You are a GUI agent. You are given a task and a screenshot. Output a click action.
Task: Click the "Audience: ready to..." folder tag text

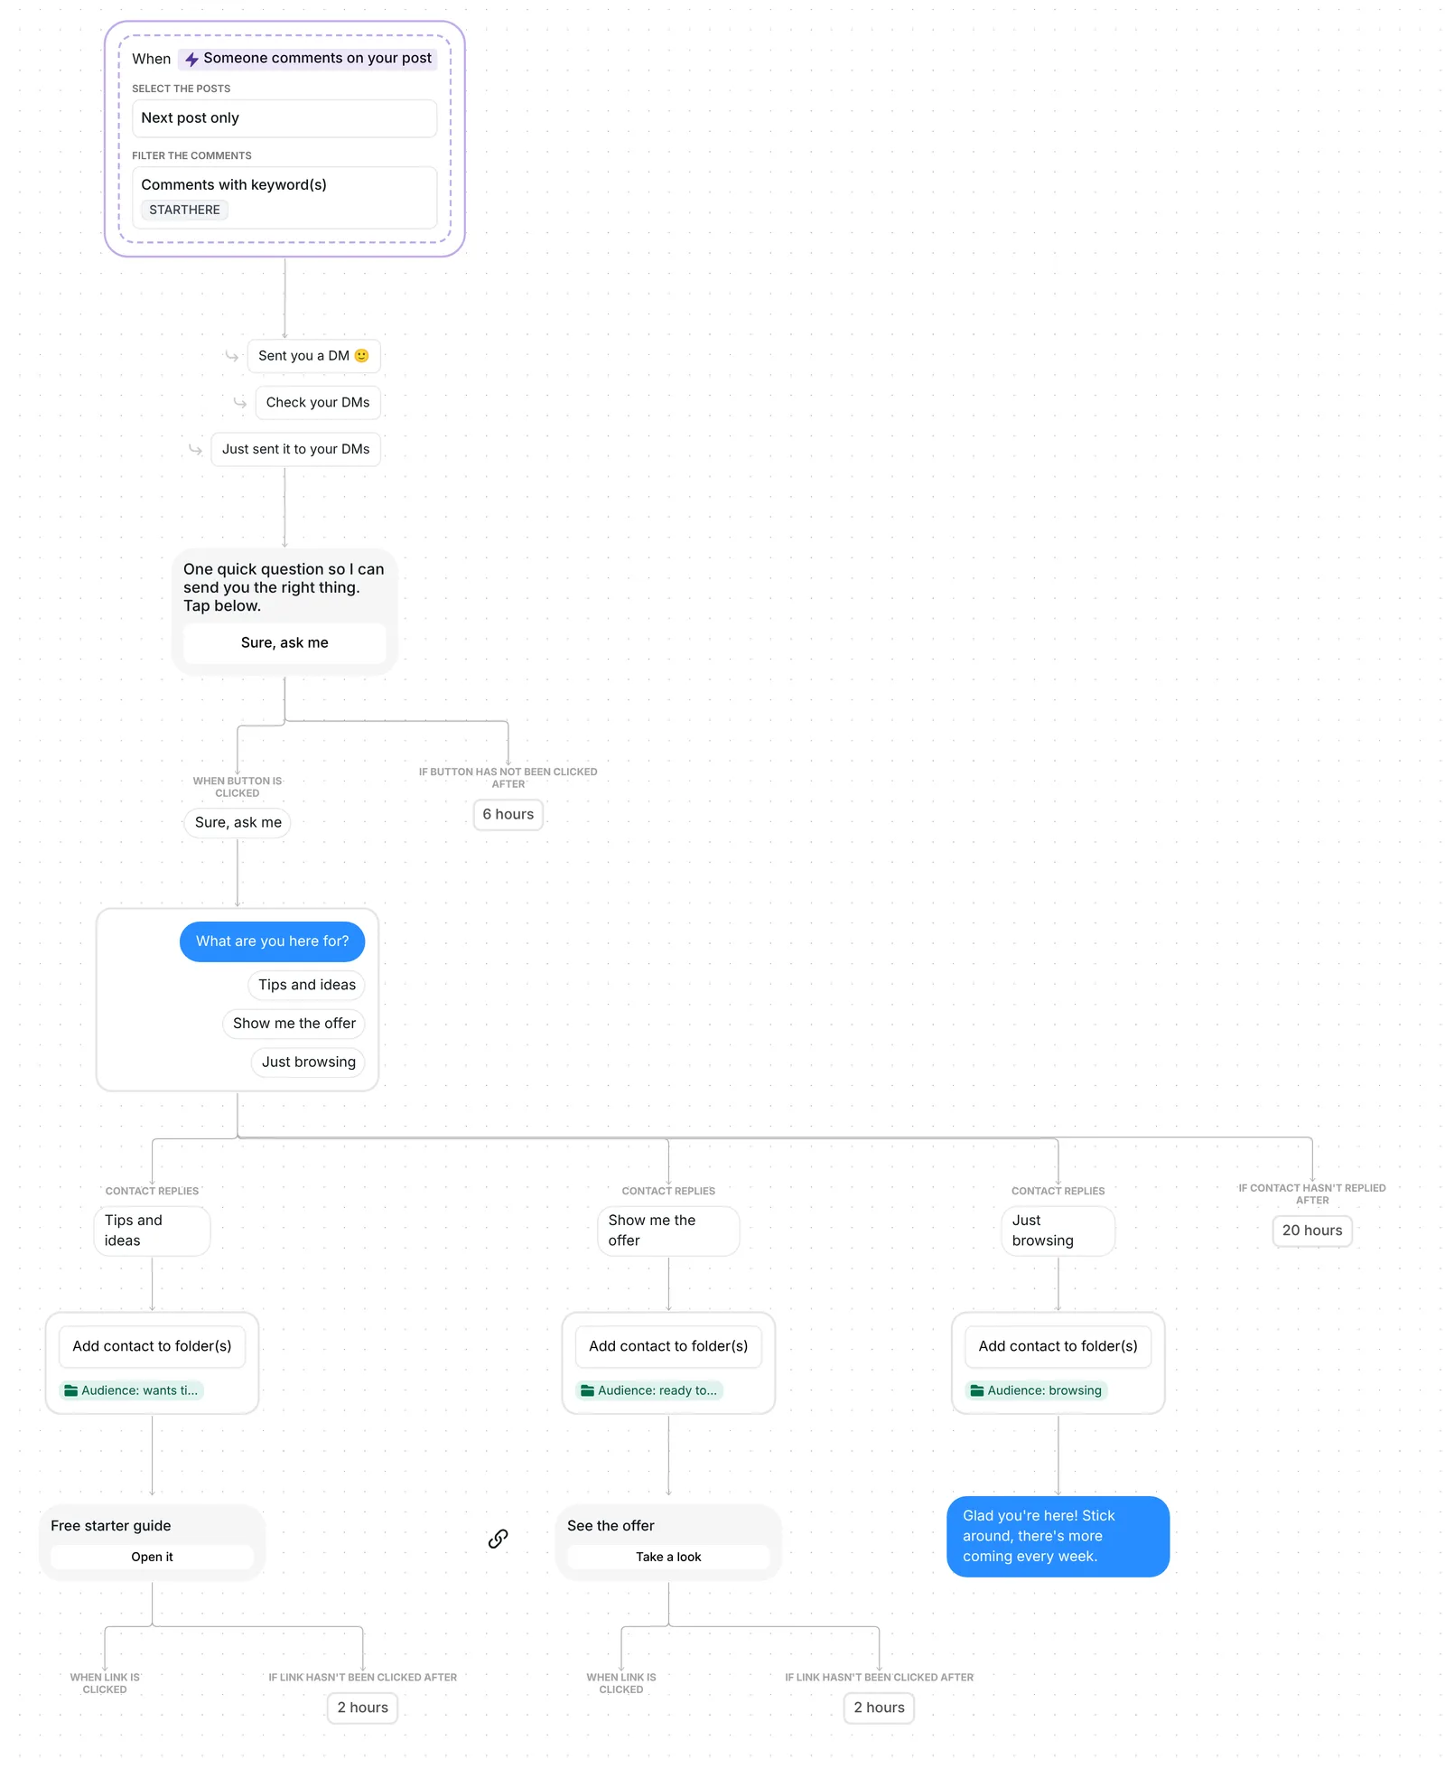click(657, 1391)
